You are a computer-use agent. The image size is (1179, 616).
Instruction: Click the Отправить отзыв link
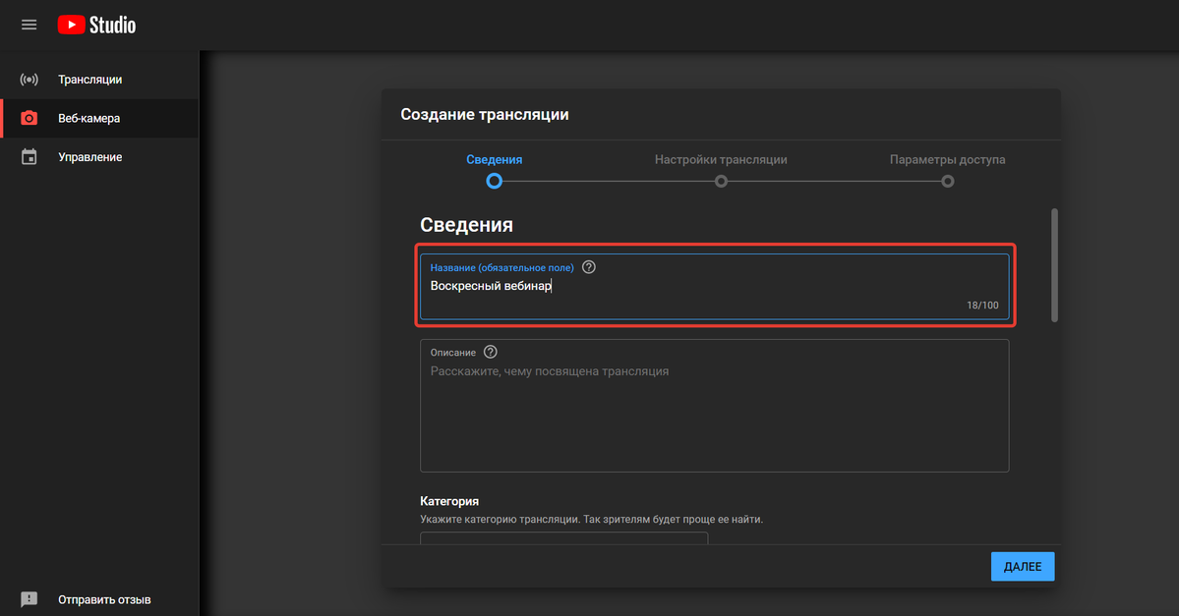point(104,599)
